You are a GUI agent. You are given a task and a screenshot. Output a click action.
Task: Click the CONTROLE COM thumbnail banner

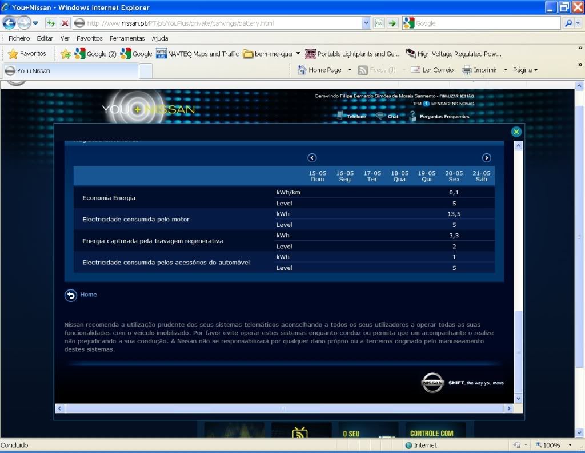tap(435, 430)
